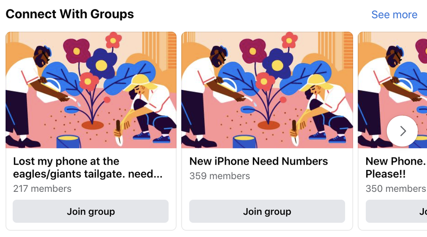Open the "New iPhone Need Numbers" group title
The image size is (427, 237).
pyautogui.click(x=258, y=161)
